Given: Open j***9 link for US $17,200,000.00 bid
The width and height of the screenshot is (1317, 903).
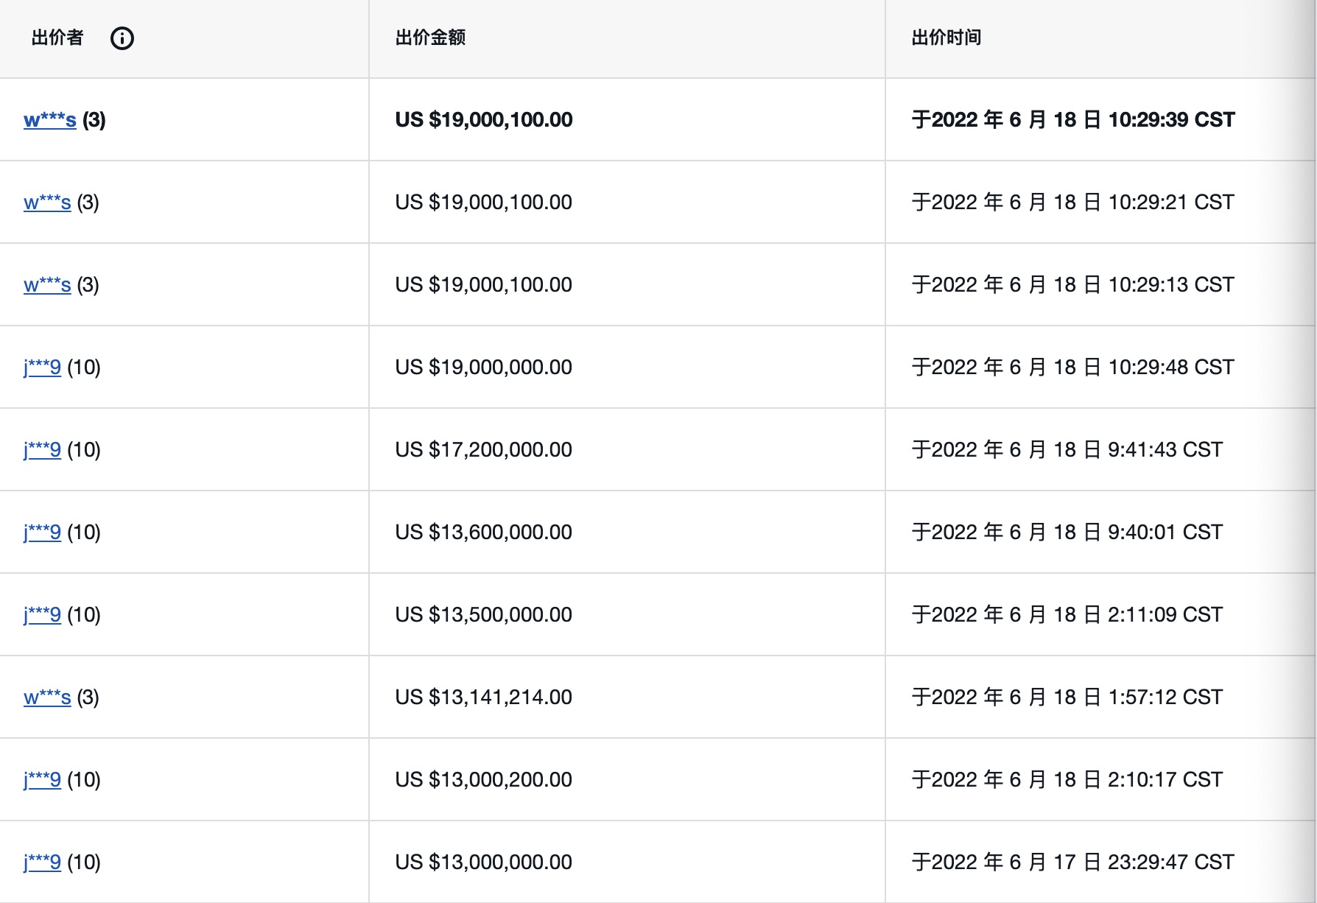Looking at the screenshot, I should [x=42, y=450].
